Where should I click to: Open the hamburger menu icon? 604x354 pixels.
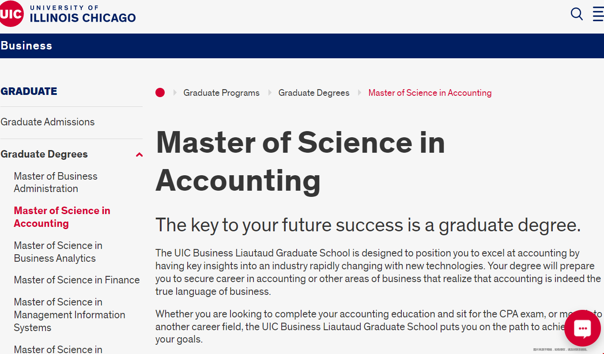click(x=598, y=14)
